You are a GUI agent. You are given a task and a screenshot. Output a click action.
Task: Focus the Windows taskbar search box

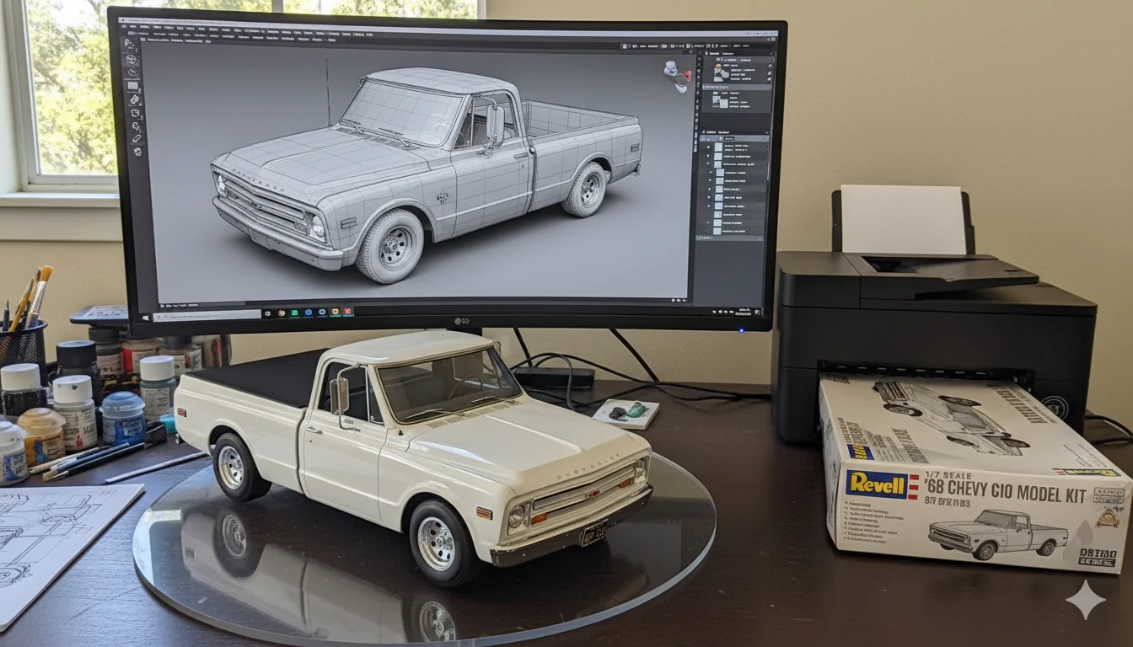click(207, 317)
